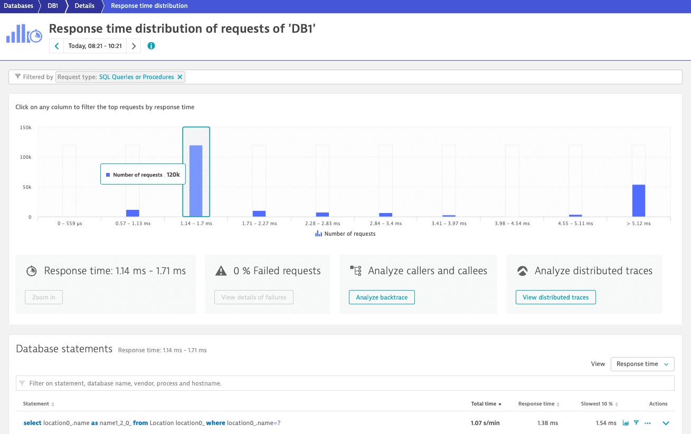
Task: Open the Response time view dropdown
Action: pos(642,364)
